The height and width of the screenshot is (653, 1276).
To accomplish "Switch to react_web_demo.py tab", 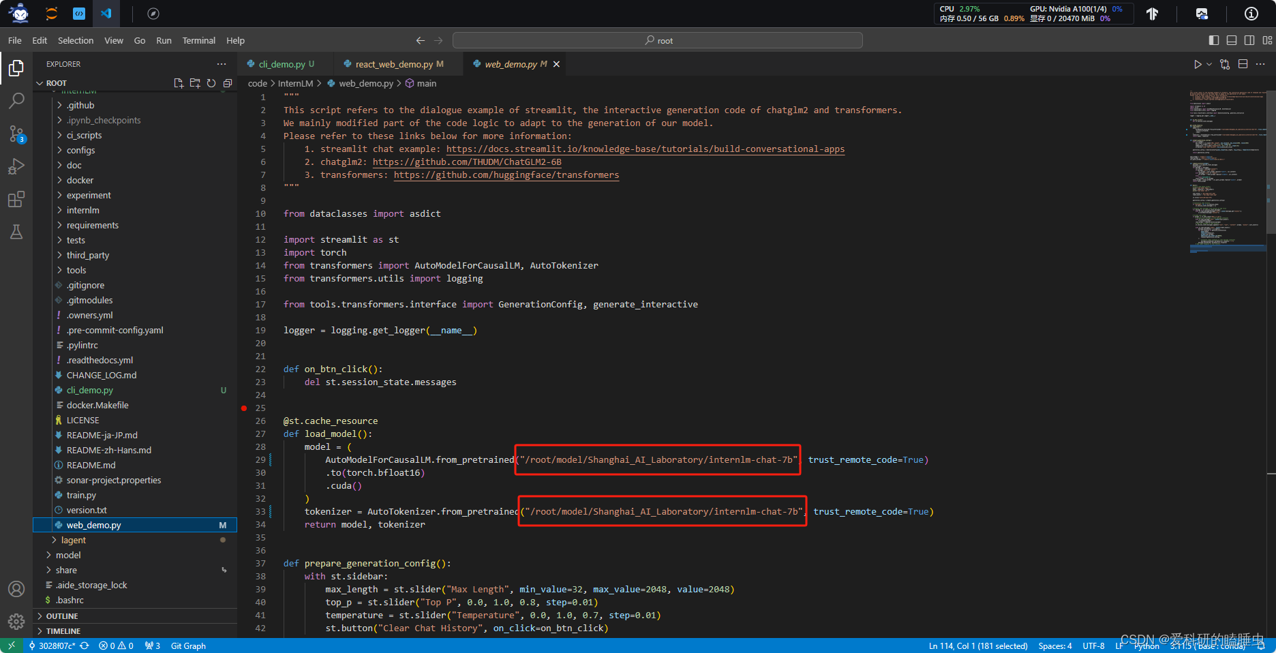I will point(394,64).
